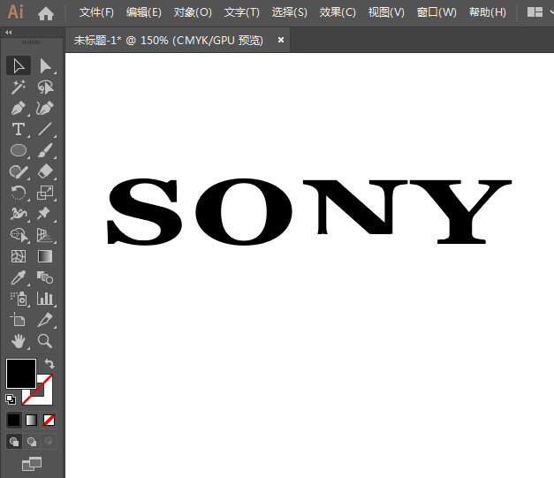Pick the Pen tool
554x478 pixels.
[x=18, y=108]
